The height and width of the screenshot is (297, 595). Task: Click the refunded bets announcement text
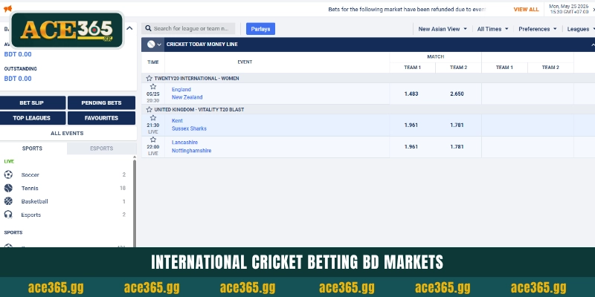408,9
